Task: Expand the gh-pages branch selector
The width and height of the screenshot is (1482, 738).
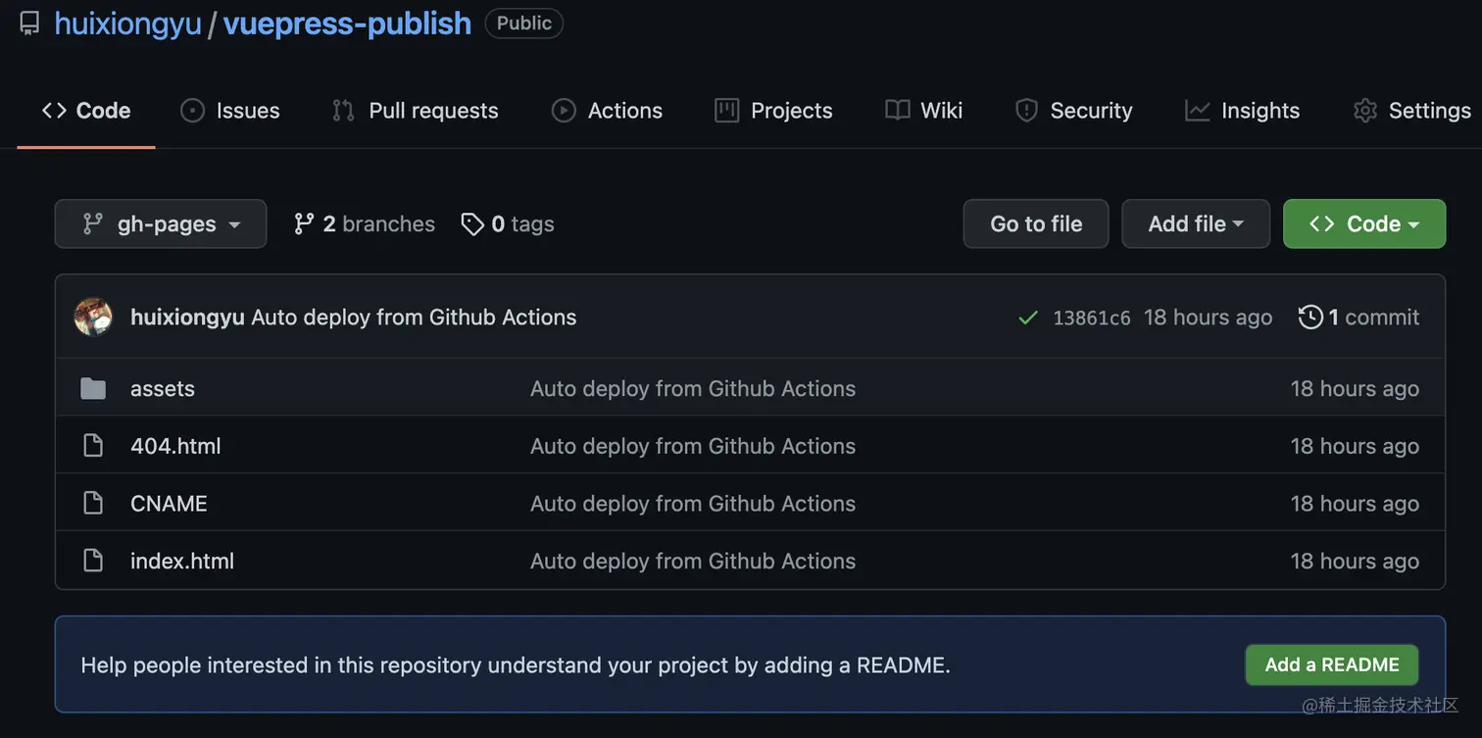Action: [161, 223]
